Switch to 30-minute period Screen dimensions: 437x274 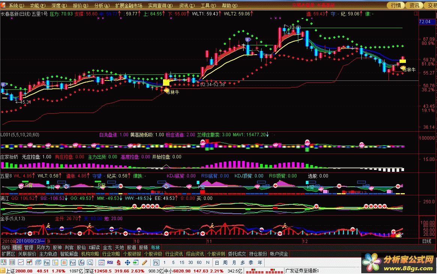pyautogui.click(x=190, y=263)
